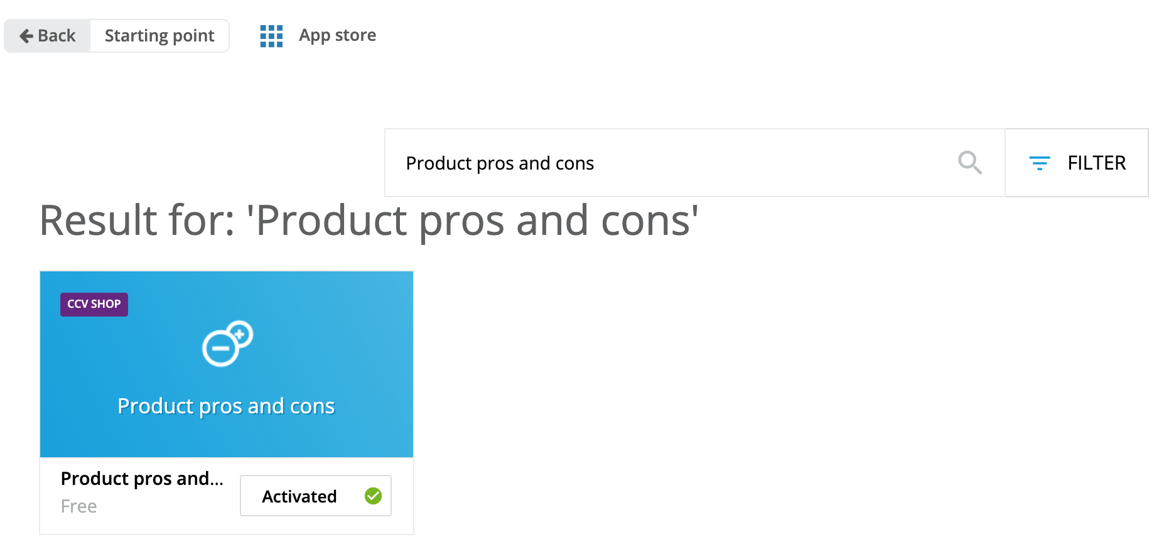Click the Free price label
The height and width of the screenshot is (554, 1169).
(78, 506)
